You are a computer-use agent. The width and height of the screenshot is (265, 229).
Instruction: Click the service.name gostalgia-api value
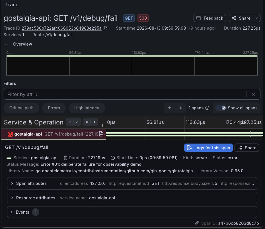[x=102, y=198]
